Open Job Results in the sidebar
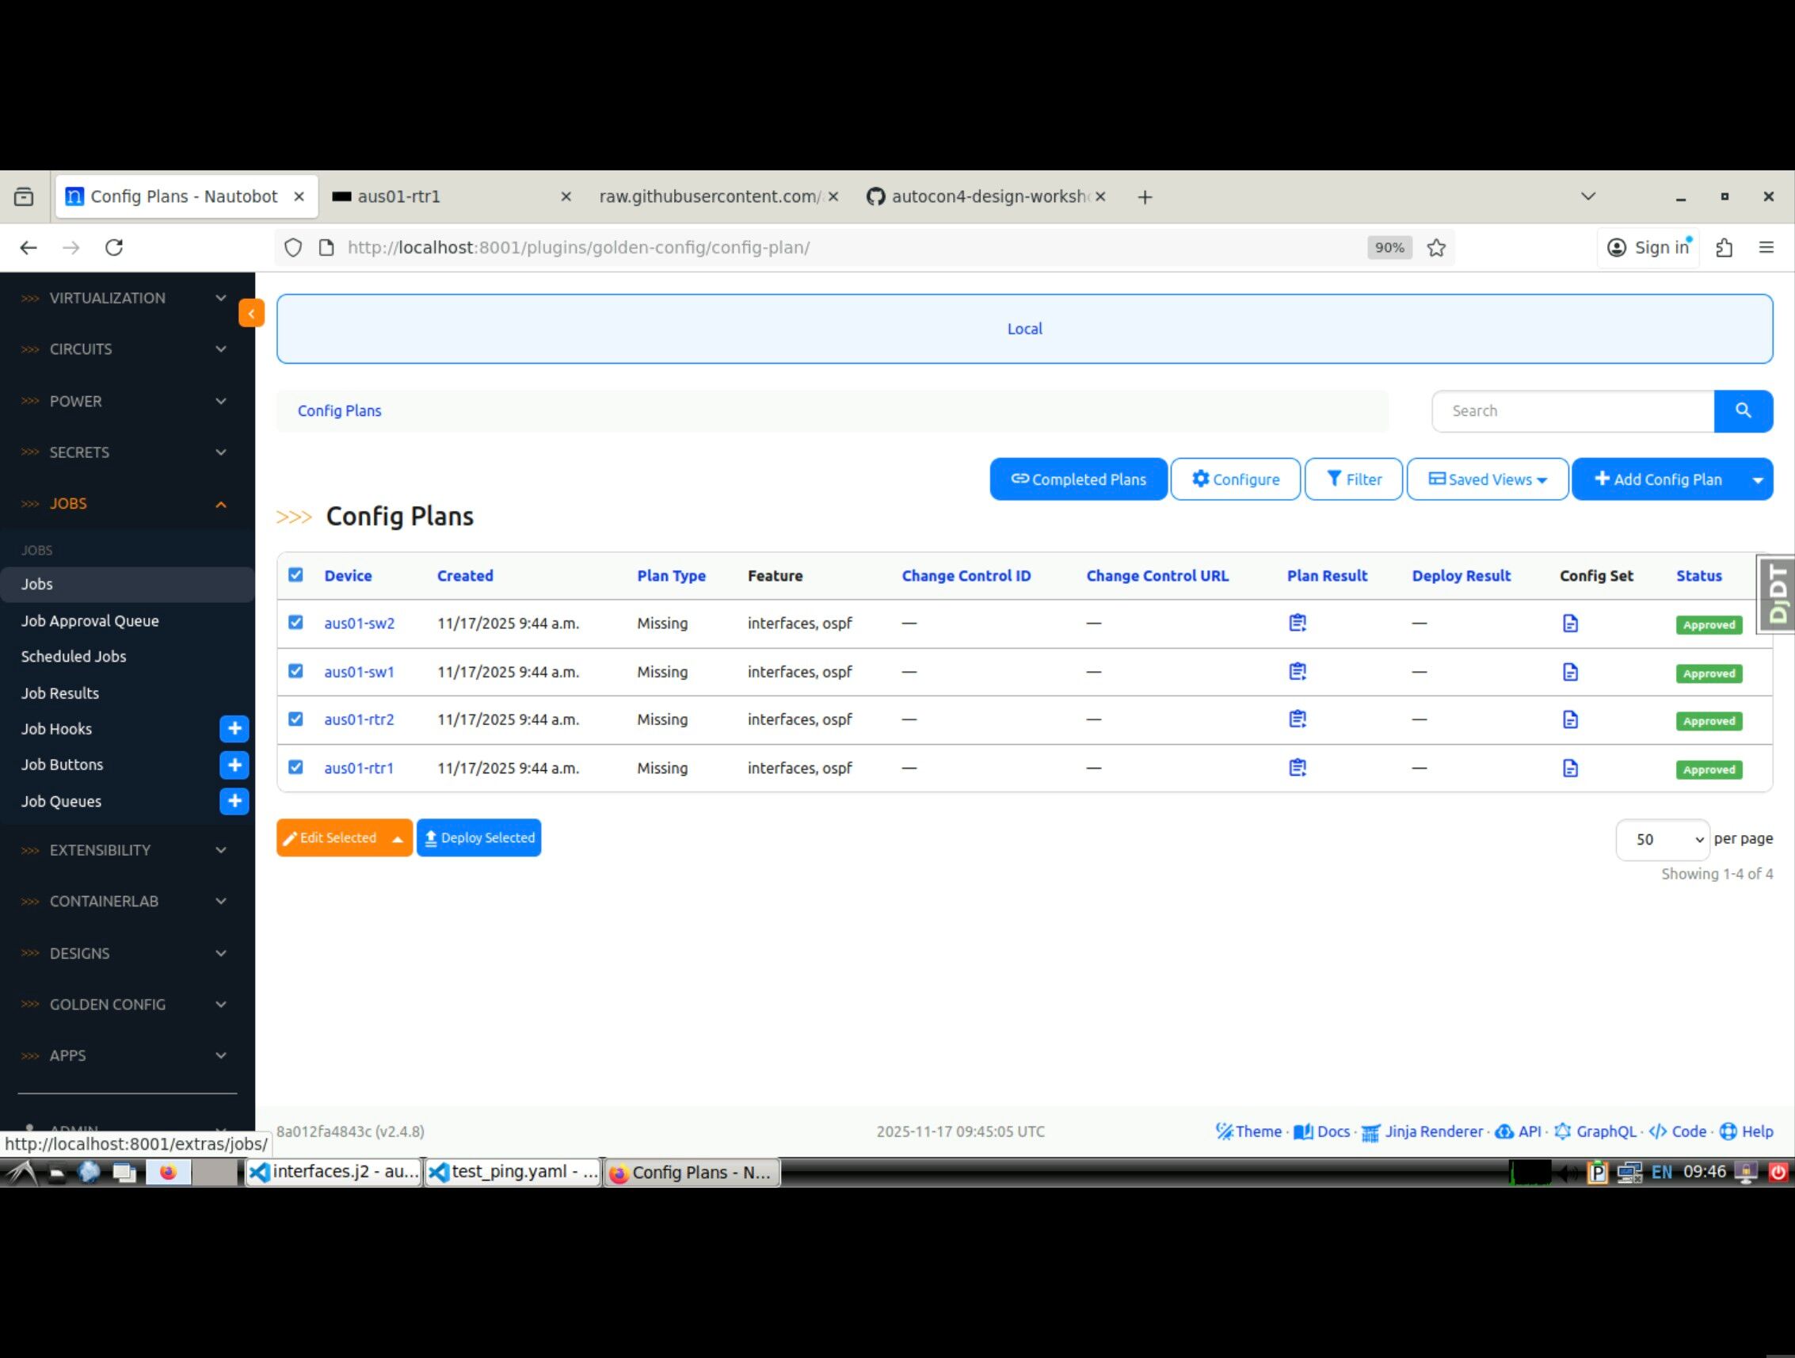Image resolution: width=1795 pixels, height=1358 pixels. point(60,693)
